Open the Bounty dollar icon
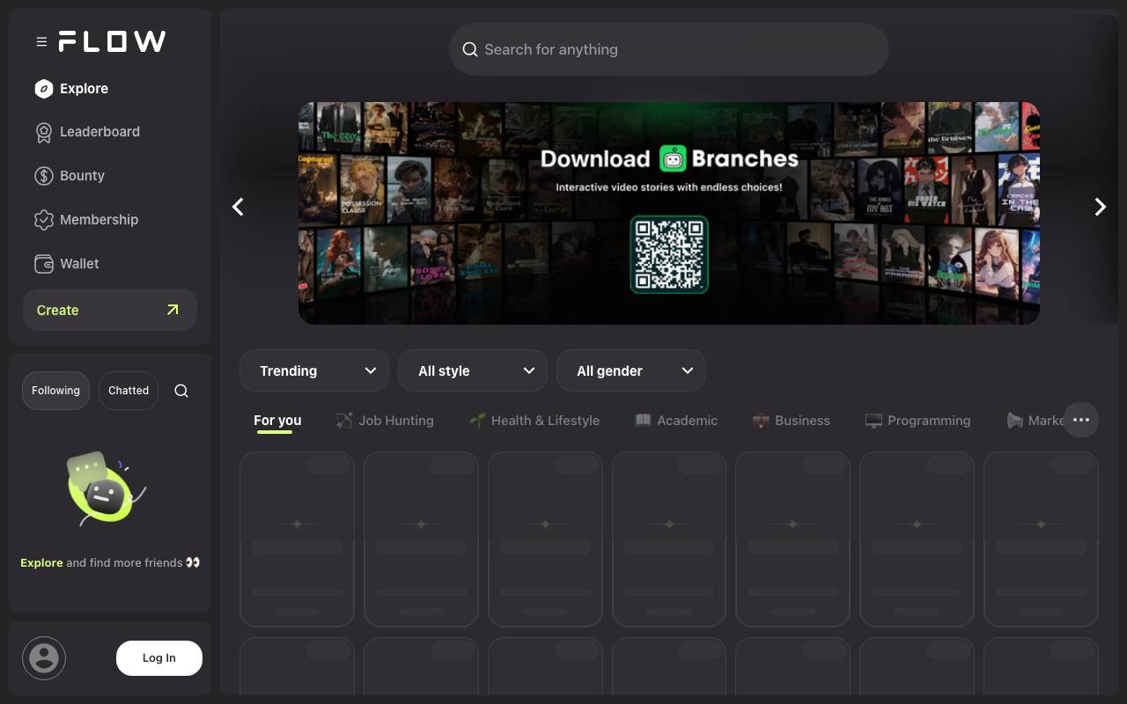 pyautogui.click(x=43, y=176)
